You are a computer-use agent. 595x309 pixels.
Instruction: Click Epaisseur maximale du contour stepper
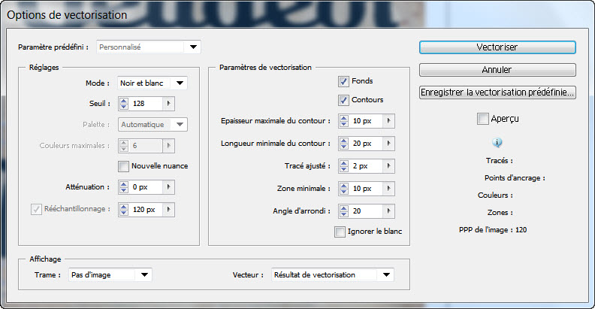click(x=344, y=121)
